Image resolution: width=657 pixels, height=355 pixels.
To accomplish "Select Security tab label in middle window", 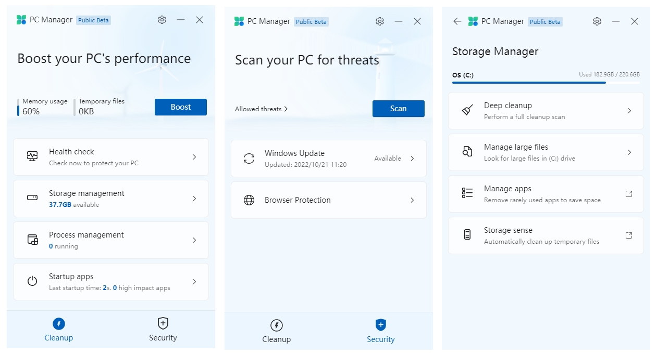I will (381, 339).
